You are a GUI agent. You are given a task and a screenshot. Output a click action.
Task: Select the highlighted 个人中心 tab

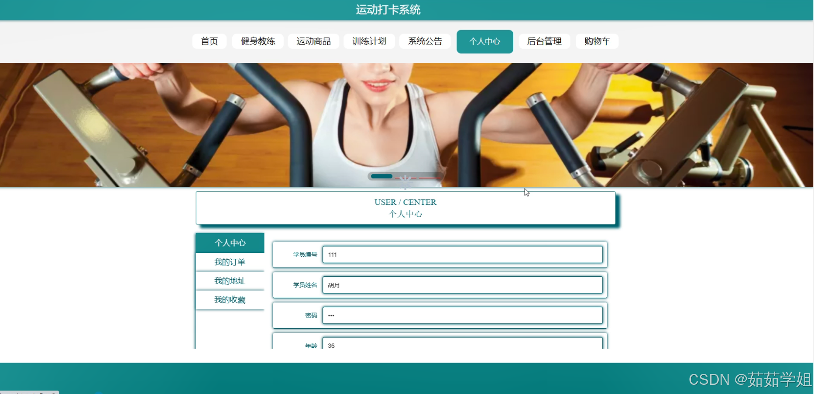pyautogui.click(x=484, y=41)
